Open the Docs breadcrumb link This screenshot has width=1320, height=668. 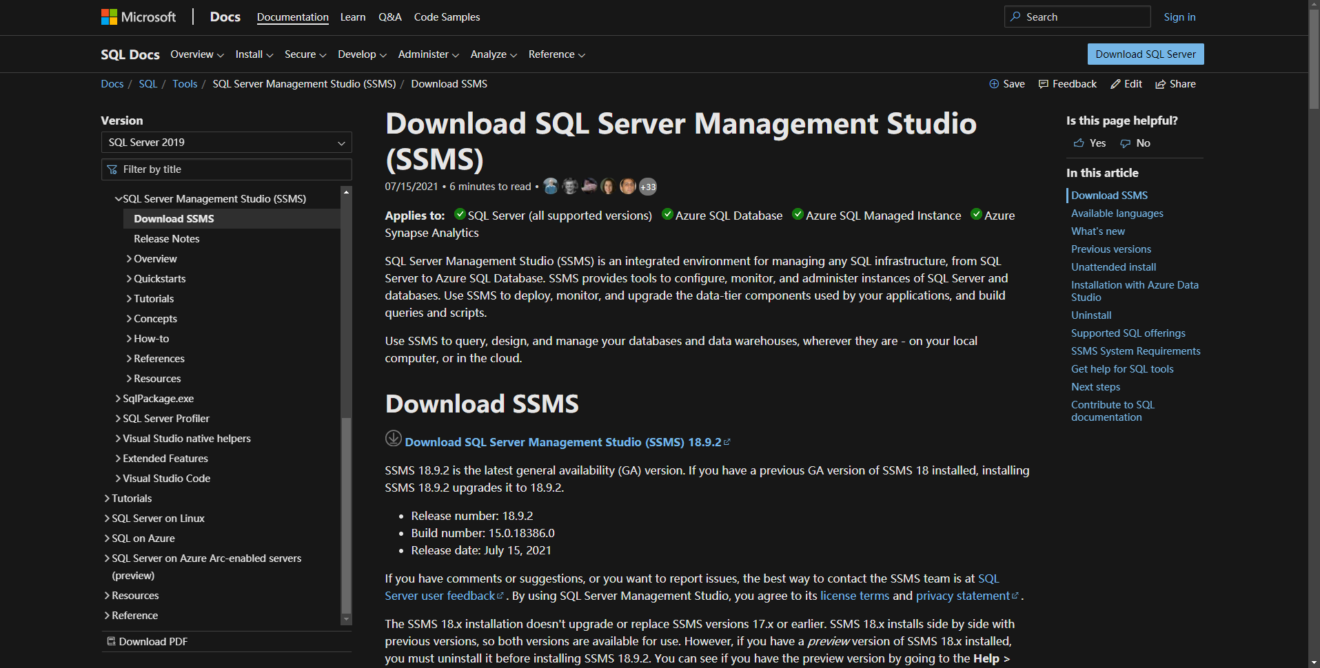coord(112,84)
